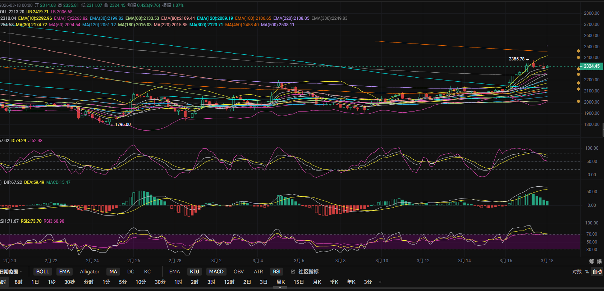
Task: Expand the right side panel handle
Action: 603,130
